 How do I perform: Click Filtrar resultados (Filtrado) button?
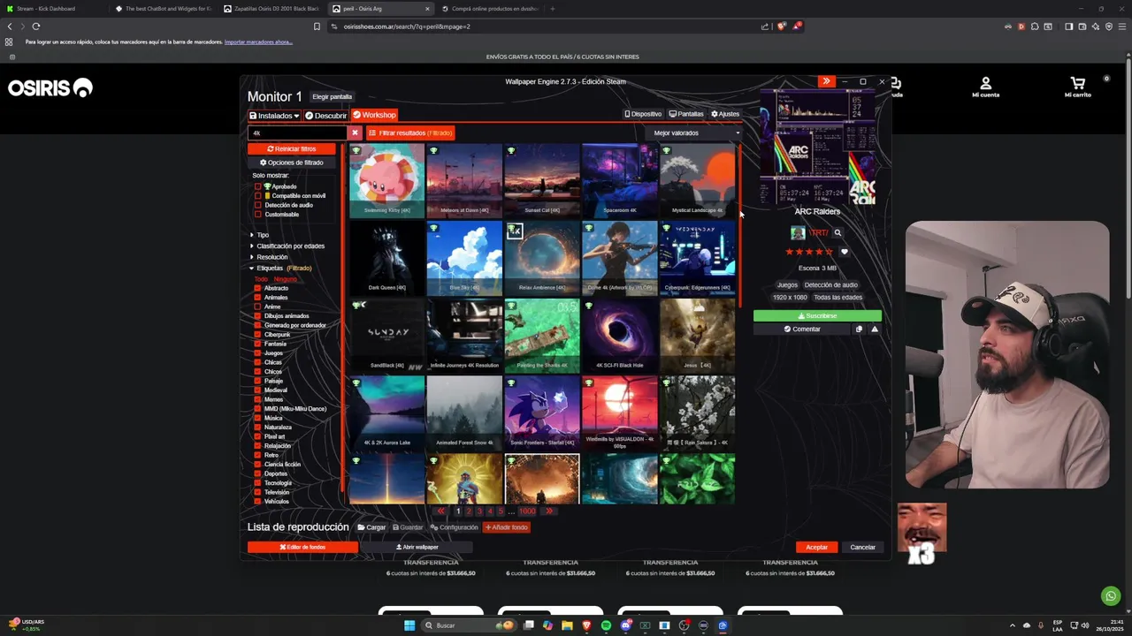pyautogui.click(x=410, y=132)
